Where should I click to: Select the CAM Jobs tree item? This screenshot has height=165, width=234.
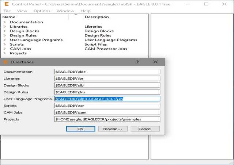click(x=20, y=49)
